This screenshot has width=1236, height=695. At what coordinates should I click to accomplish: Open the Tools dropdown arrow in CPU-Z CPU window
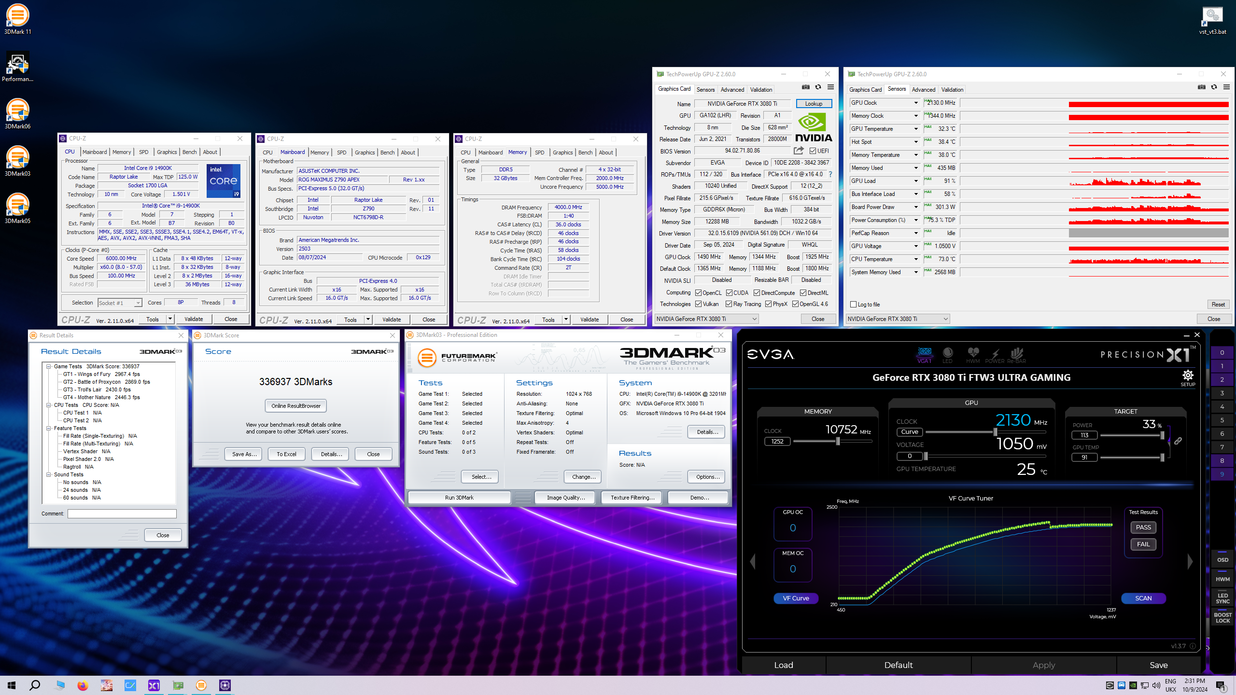click(170, 319)
